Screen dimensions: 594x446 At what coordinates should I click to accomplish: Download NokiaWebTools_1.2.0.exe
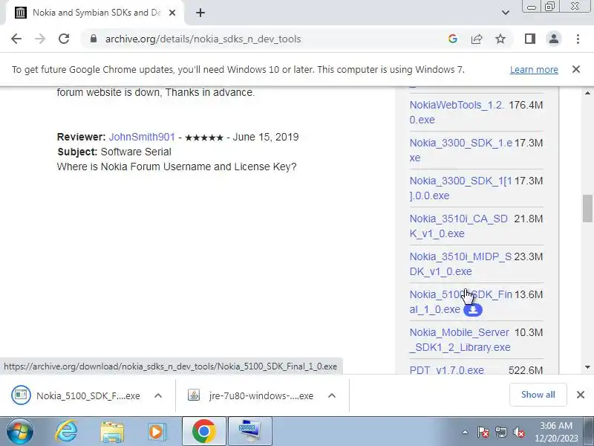tap(457, 112)
